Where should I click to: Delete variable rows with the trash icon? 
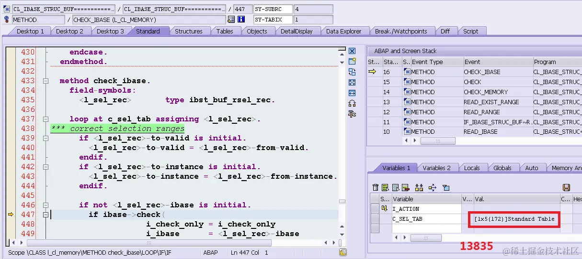[x=376, y=187]
